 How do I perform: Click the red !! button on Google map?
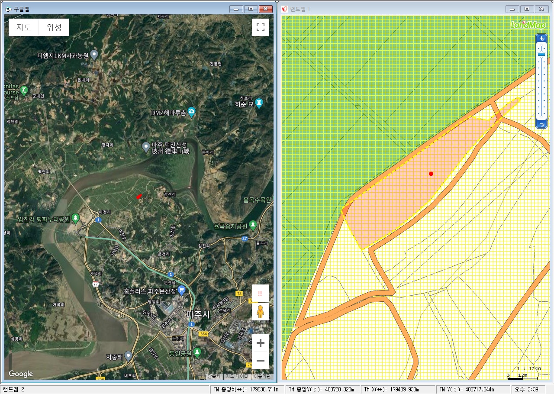(x=261, y=293)
